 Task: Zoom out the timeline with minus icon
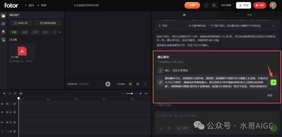[123, 94]
